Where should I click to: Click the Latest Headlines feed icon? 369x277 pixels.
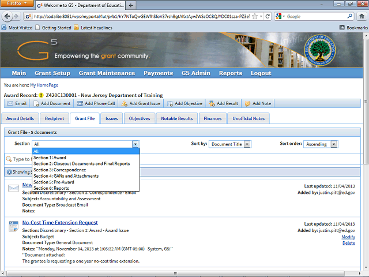point(76,28)
